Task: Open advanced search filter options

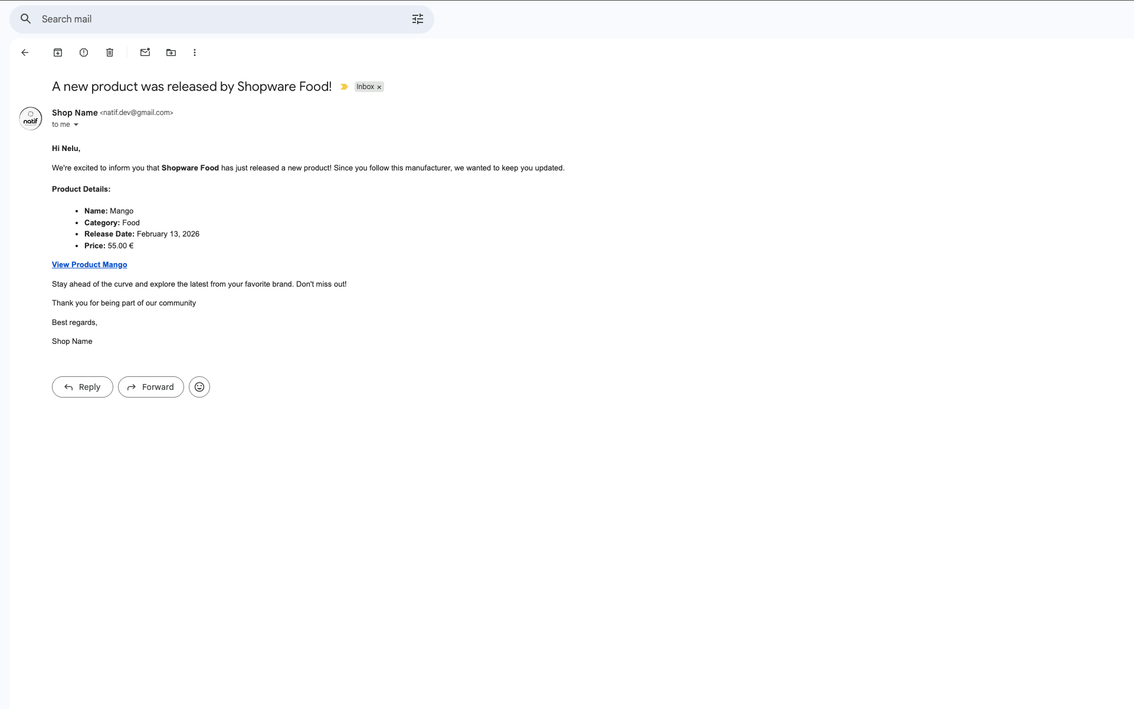Action: tap(418, 19)
